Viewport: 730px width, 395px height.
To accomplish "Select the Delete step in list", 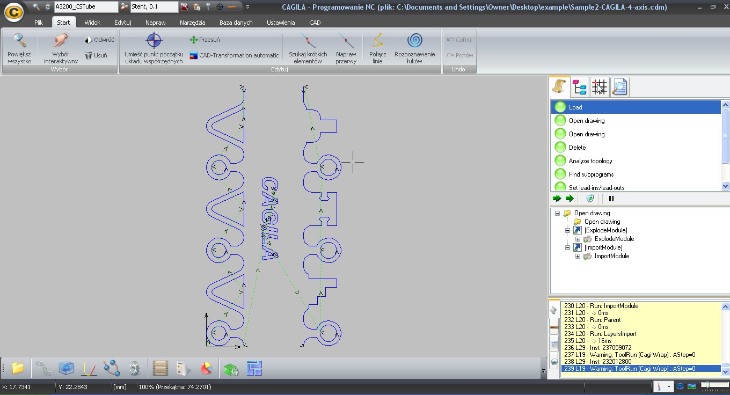I will 636,148.
